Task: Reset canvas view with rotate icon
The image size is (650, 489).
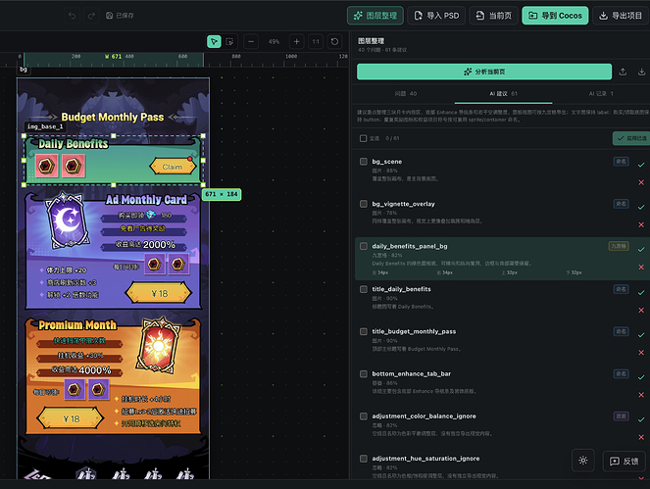Action: 334,41
